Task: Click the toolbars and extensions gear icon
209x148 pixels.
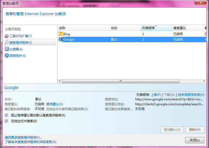Action: click(7, 36)
